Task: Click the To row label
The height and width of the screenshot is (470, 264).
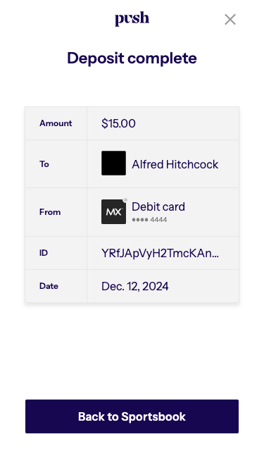Action: point(44,164)
